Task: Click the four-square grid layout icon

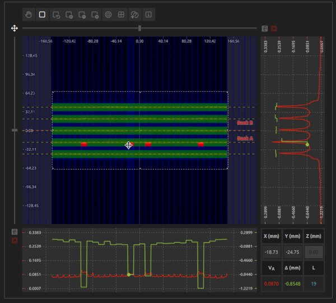Action: coord(122,15)
